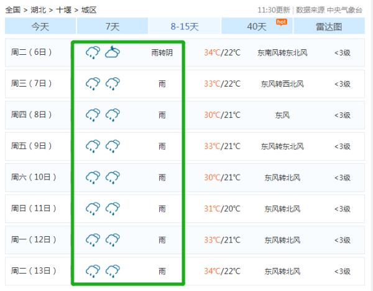Select the 周一（12日）date label

(34, 239)
